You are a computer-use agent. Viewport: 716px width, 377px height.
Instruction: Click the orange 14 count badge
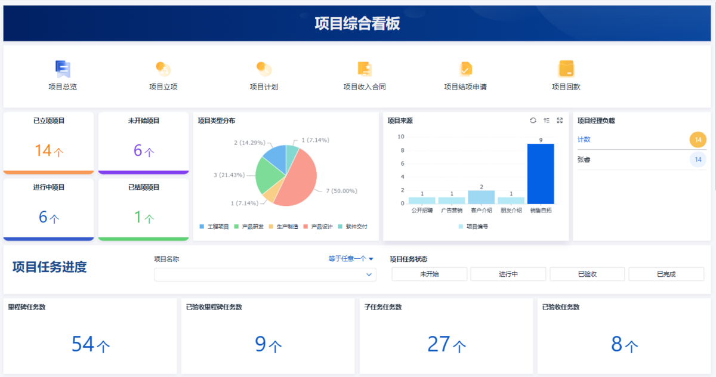click(698, 140)
